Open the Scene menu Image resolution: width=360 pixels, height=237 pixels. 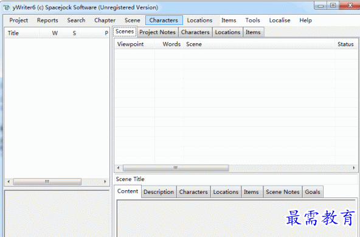(x=133, y=20)
